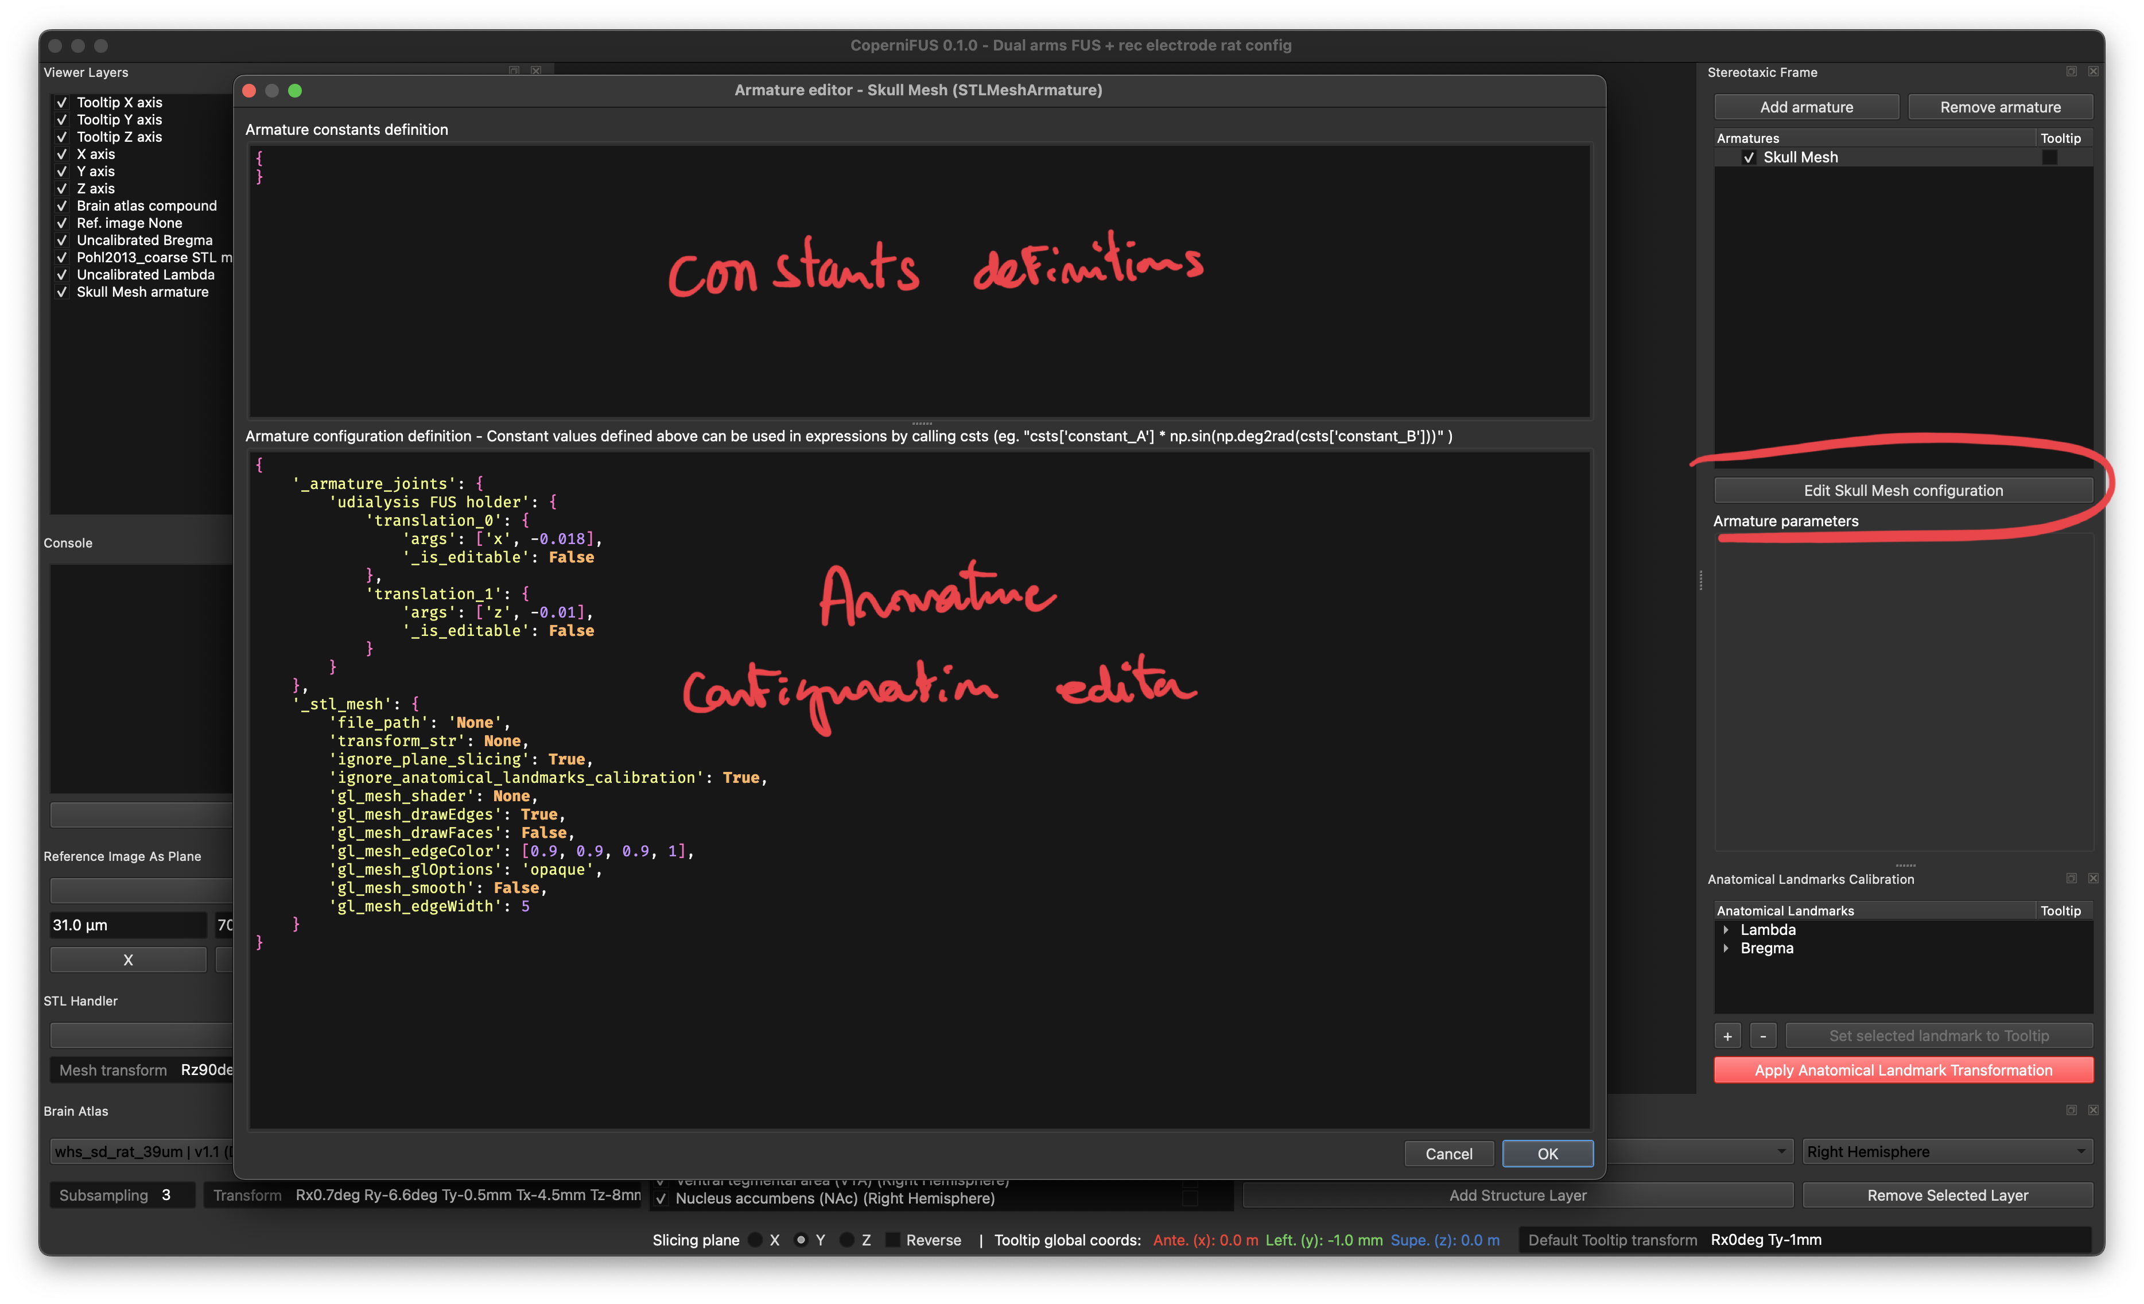This screenshot has height=1304, width=2144.
Task: Hide the Brain atlas compound layer
Action: tap(62, 206)
